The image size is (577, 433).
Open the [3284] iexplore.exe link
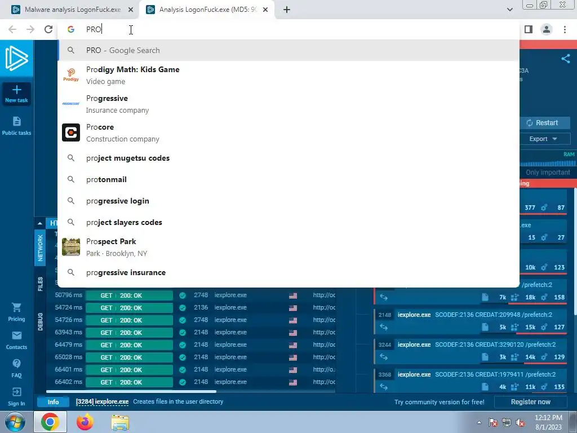point(103,401)
